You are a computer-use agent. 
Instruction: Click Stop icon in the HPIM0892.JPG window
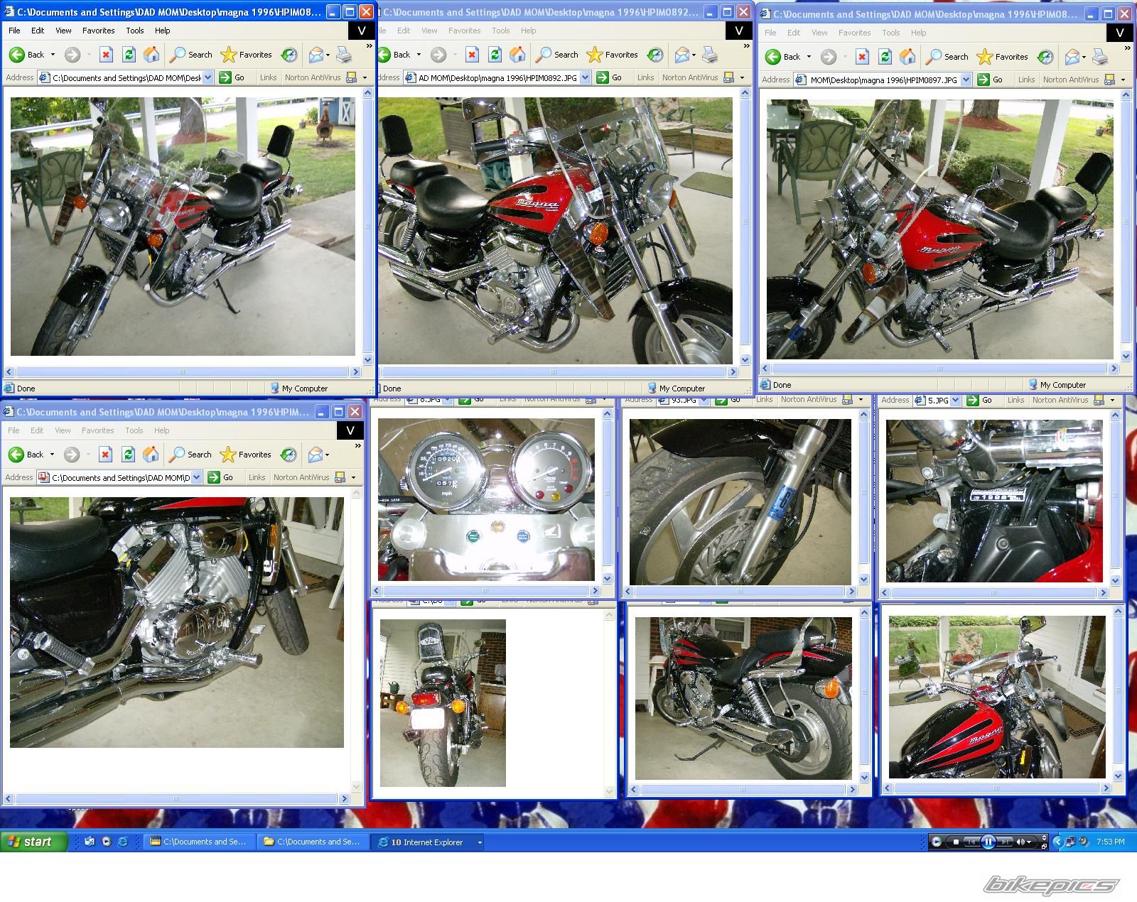pyautogui.click(x=473, y=55)
